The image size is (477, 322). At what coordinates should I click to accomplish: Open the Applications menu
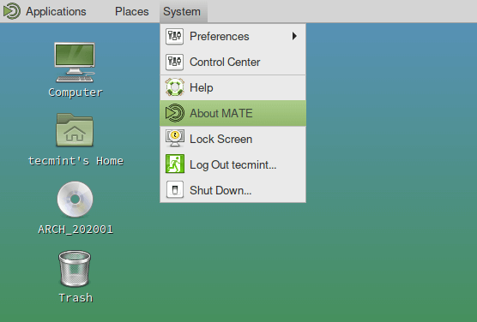(56, 11)
